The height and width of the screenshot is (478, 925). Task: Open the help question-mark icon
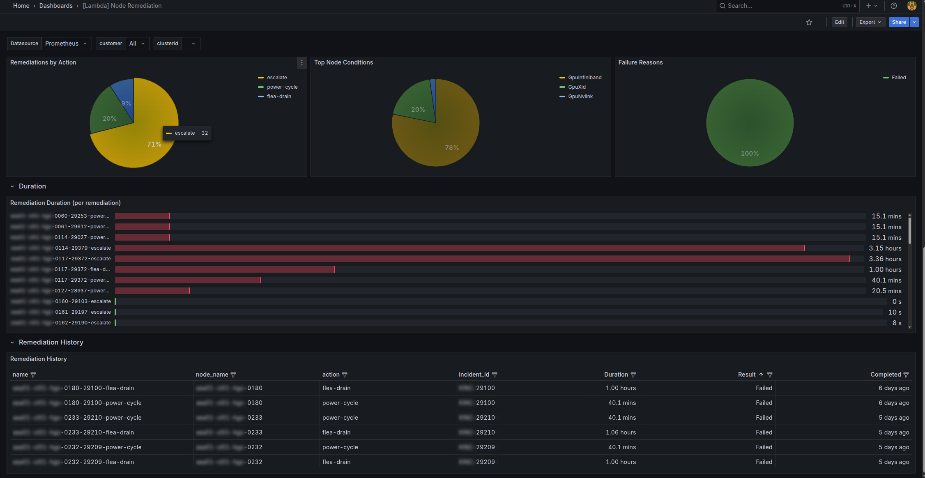pyautogui.click(x=894, y=6)
